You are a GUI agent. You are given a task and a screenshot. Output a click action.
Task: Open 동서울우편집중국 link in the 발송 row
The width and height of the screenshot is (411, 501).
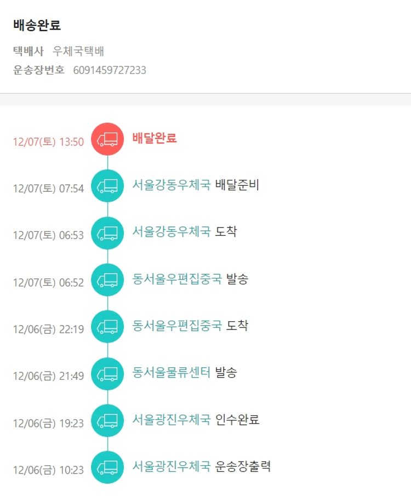(x=176, y=278)
